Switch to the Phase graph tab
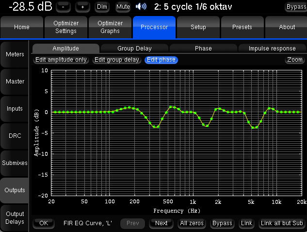 (x=203, y=49)
